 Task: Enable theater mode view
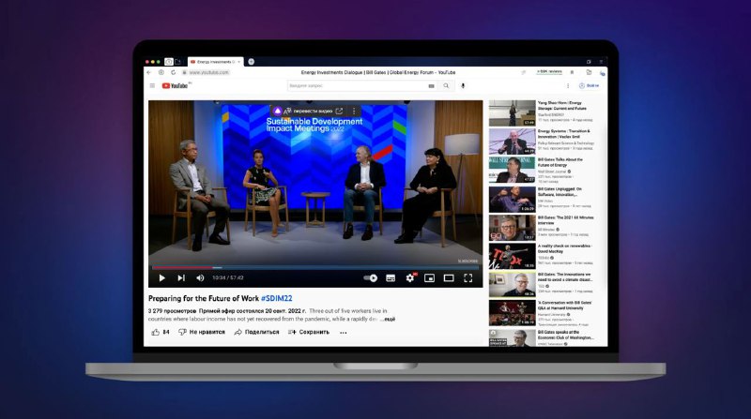[449, 277]
